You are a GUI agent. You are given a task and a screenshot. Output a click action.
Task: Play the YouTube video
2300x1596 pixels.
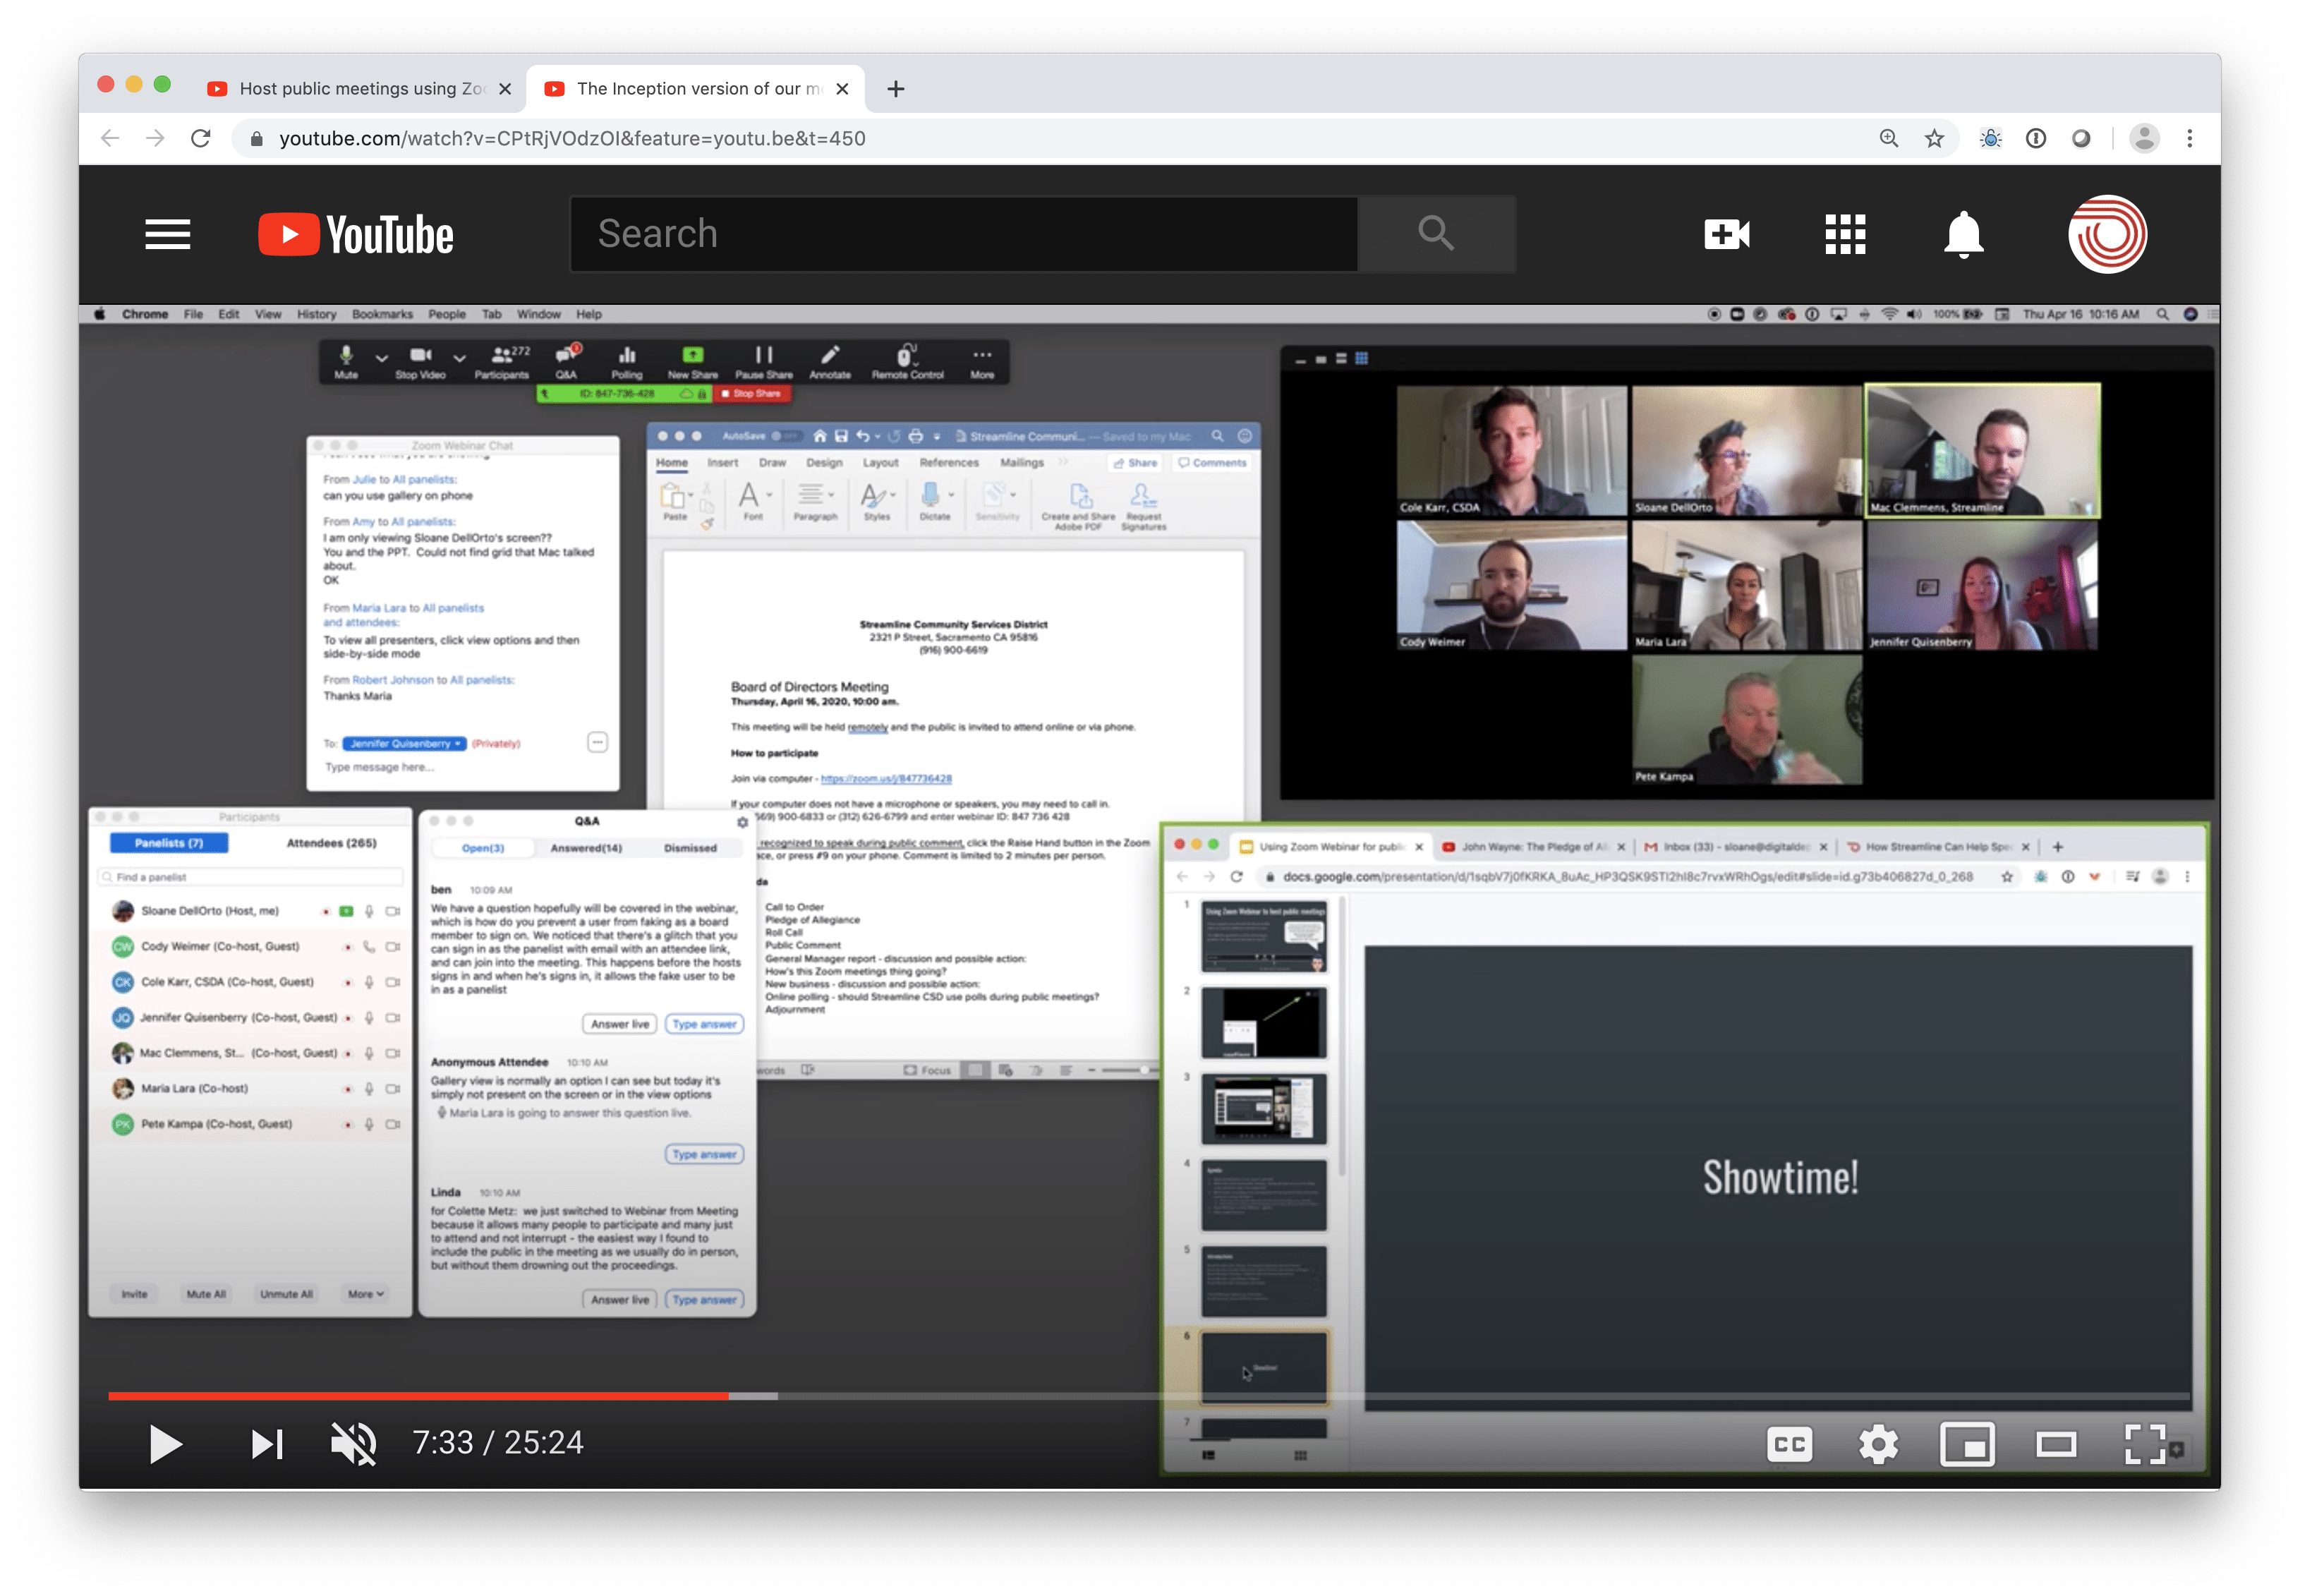165,1444
